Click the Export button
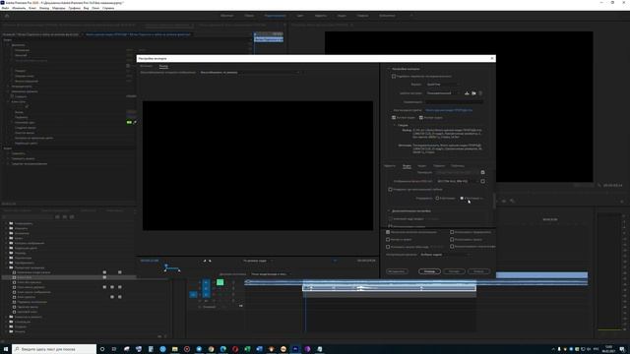This screenshot has height=354, width=630. [454, 271]
